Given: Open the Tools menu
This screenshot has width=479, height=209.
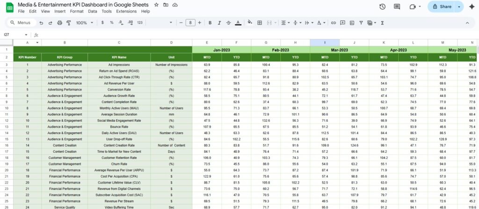Looking at the screenshot, I should pos(107,11).
